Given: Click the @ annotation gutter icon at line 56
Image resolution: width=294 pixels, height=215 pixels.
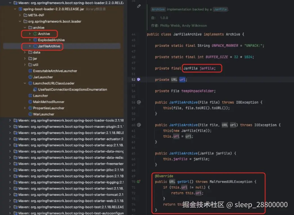Looking at the screenshot, I should pos(139,102).
